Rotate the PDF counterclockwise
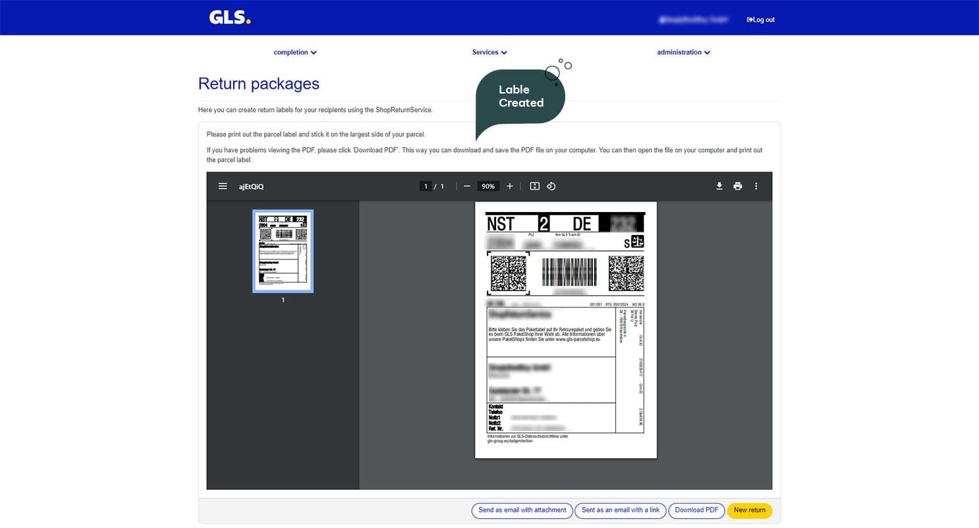The image size is (979, 528). 551,186
